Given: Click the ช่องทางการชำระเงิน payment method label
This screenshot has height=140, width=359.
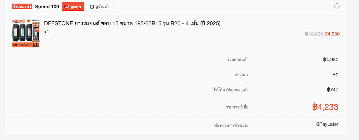Looking at the screenshot, I should tap(231, 126).
